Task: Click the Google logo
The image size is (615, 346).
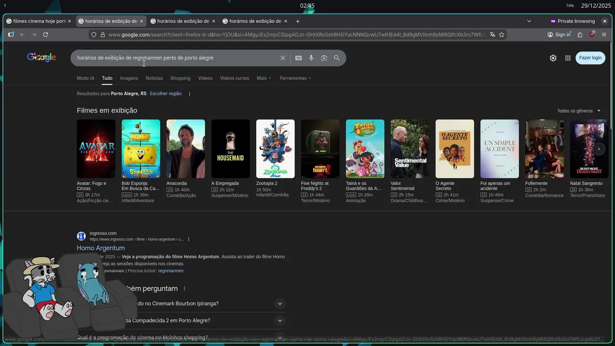Action: pos(41,57)
